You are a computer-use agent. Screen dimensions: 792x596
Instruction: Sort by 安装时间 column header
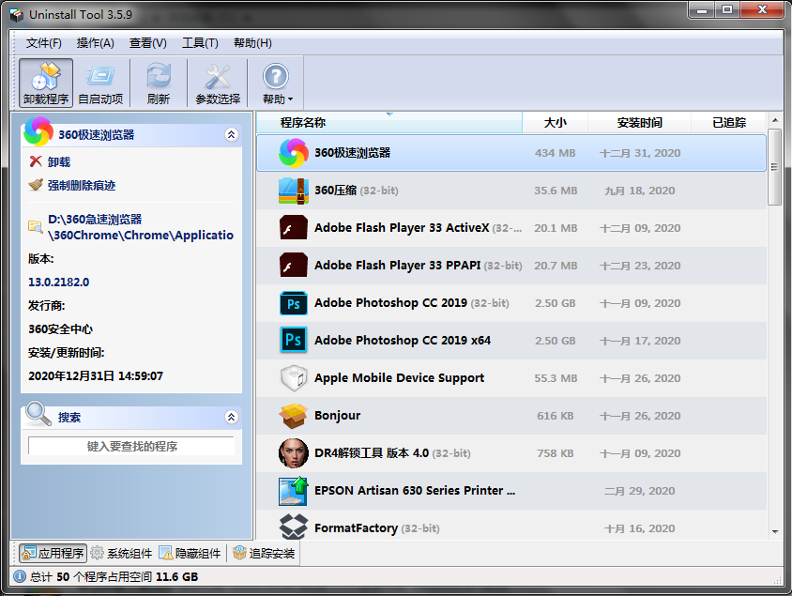[x=639, y=123]
